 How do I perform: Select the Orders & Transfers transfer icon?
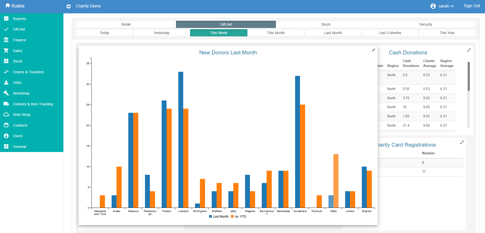(6, 72)
